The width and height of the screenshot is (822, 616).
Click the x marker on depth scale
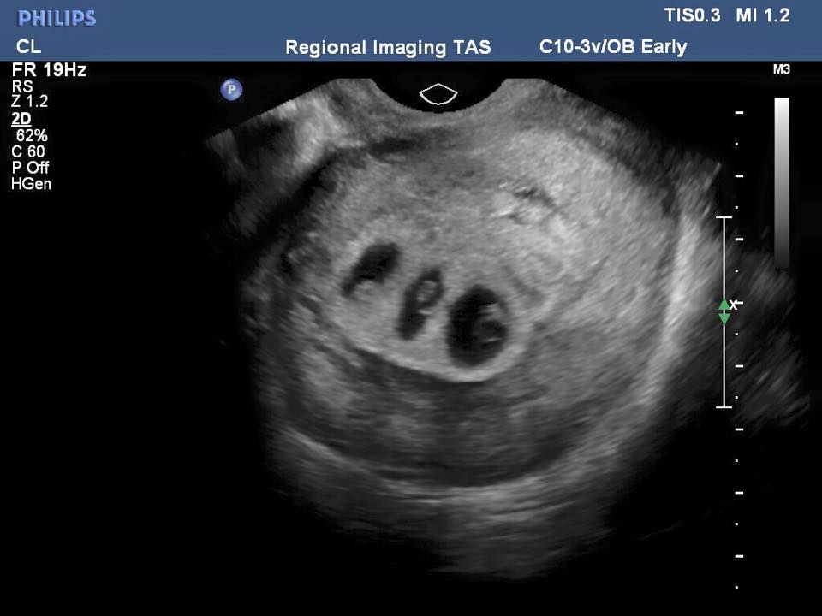[x=734, y=304]
